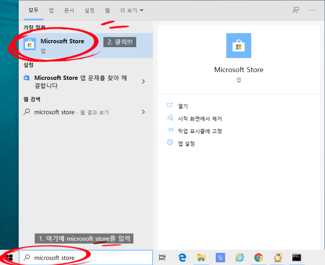Click the feedback person icon at top
The width and height of the screenshot is (325, 265).
coord(296,10)
